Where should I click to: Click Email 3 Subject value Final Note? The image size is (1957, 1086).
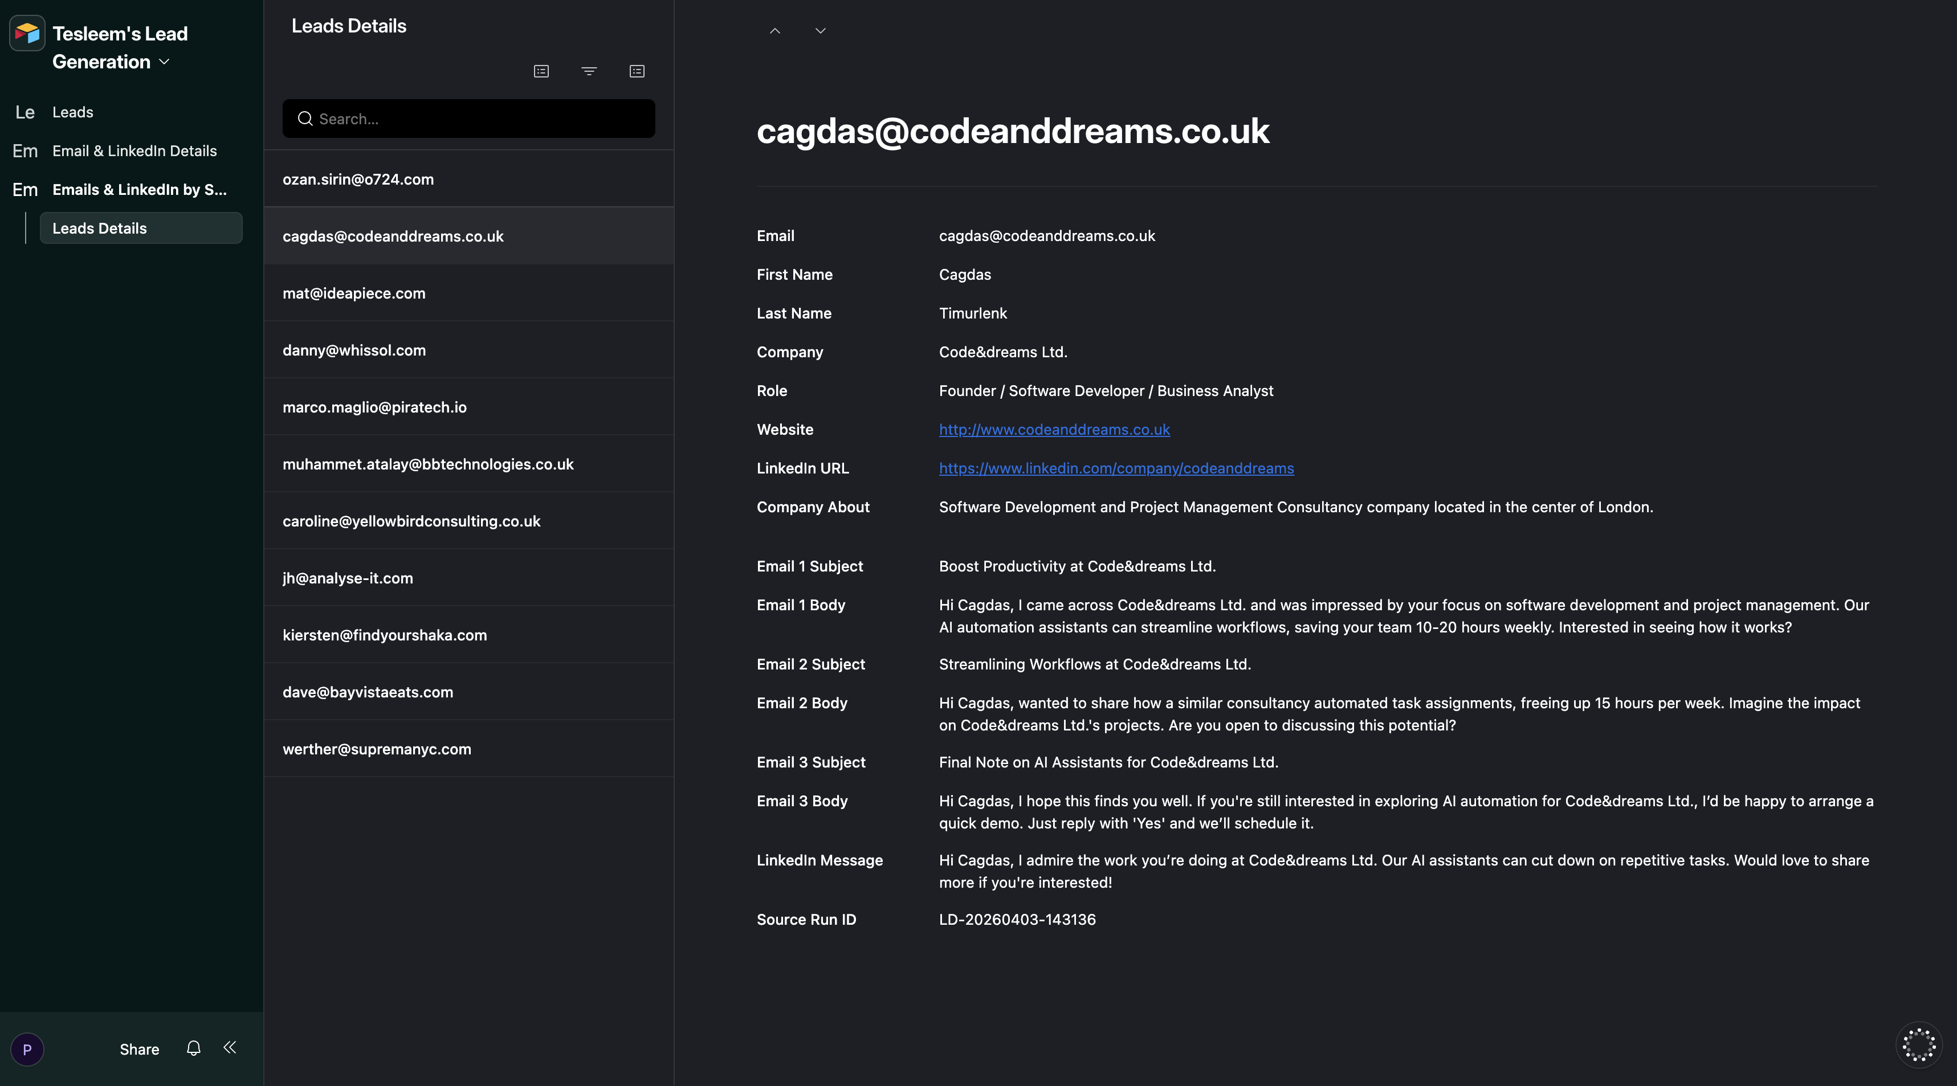(1108, 762)
